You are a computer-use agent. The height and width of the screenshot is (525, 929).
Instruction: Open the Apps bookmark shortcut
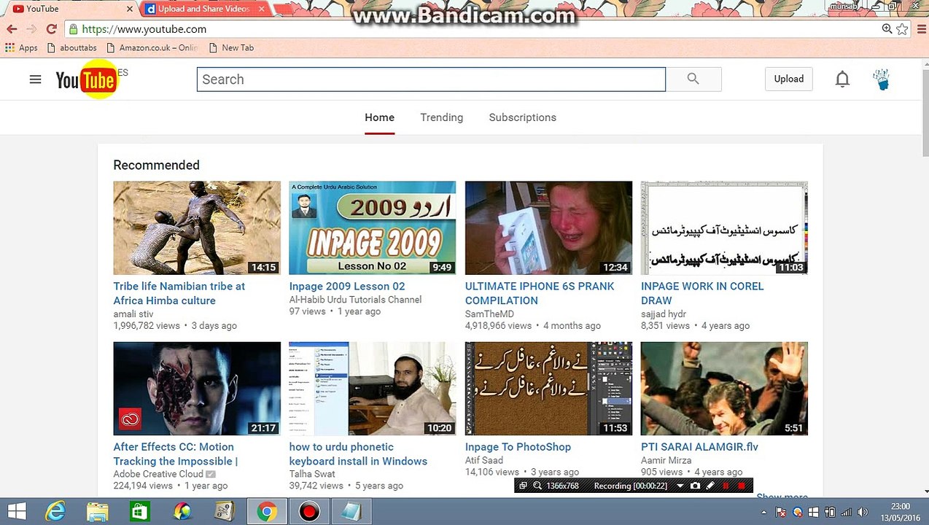(22, 47)
